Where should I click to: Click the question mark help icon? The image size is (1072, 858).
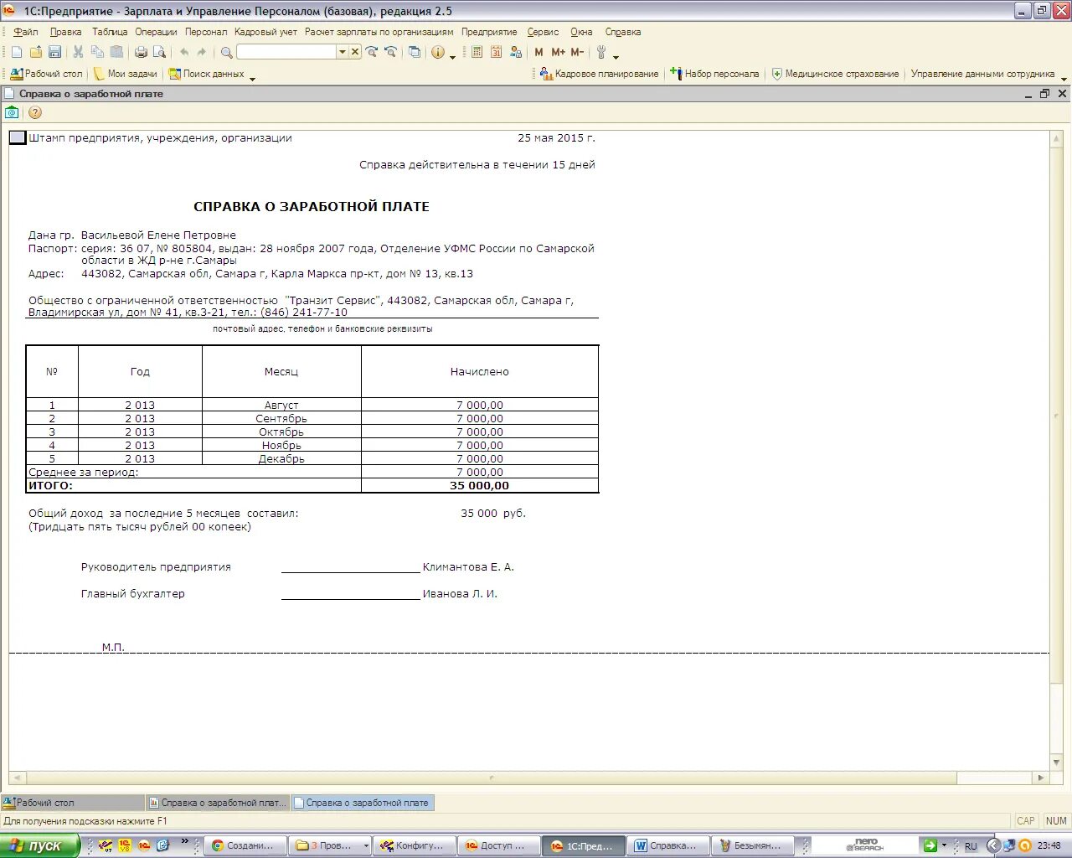pyautogui.click(x=35, y=112)
